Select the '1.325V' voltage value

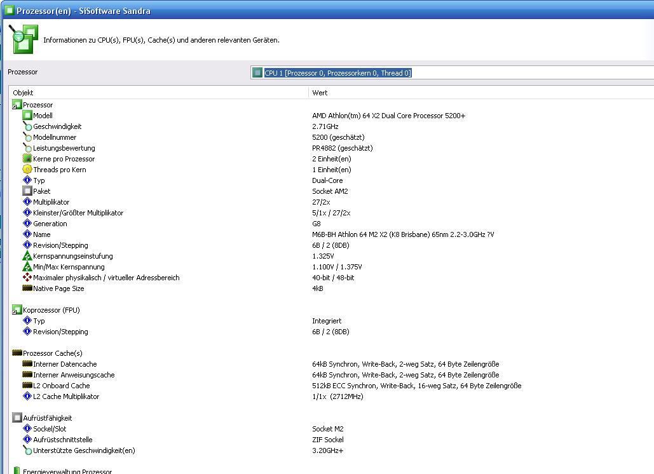tap(323, 257)
